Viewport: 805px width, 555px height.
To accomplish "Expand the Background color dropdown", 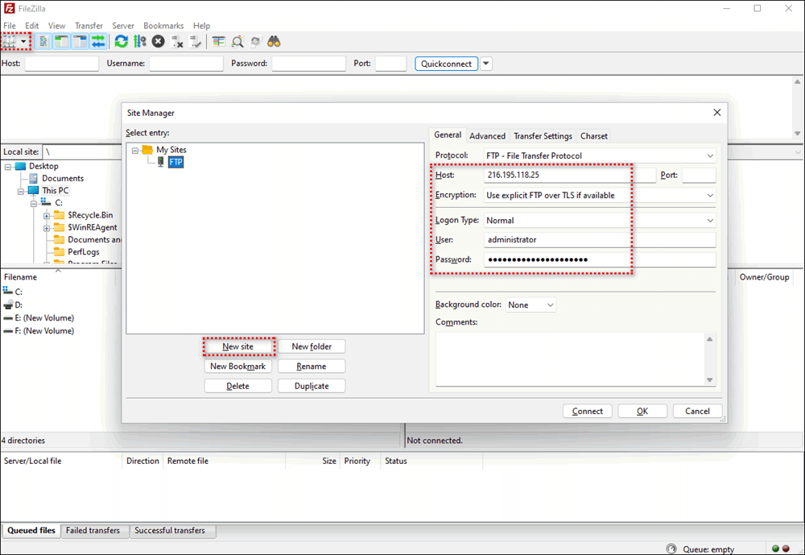I will coord(530,305).
